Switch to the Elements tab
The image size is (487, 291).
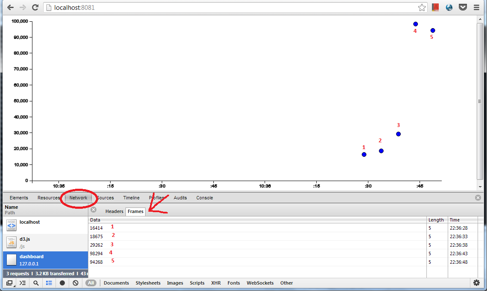[x=19, y=198]
